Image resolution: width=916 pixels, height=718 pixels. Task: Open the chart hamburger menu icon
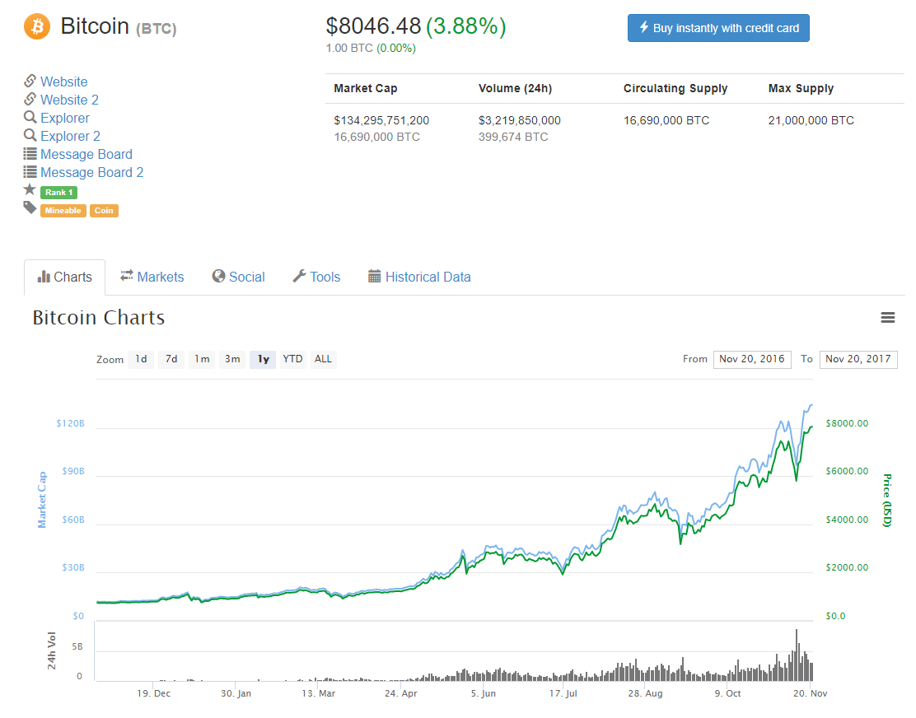pyautogui.click(x=887, y=318)
